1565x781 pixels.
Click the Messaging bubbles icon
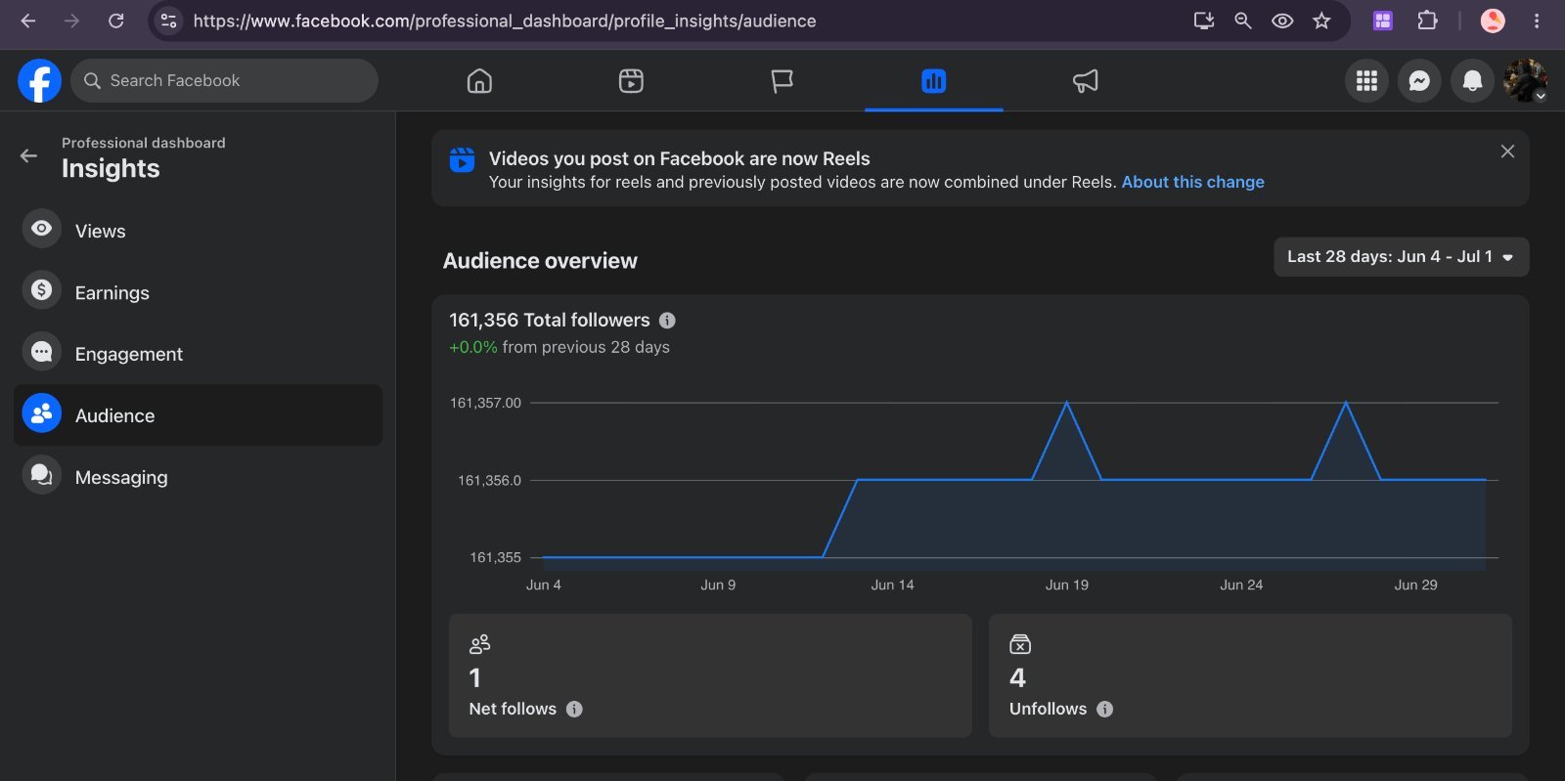(41, 475)
